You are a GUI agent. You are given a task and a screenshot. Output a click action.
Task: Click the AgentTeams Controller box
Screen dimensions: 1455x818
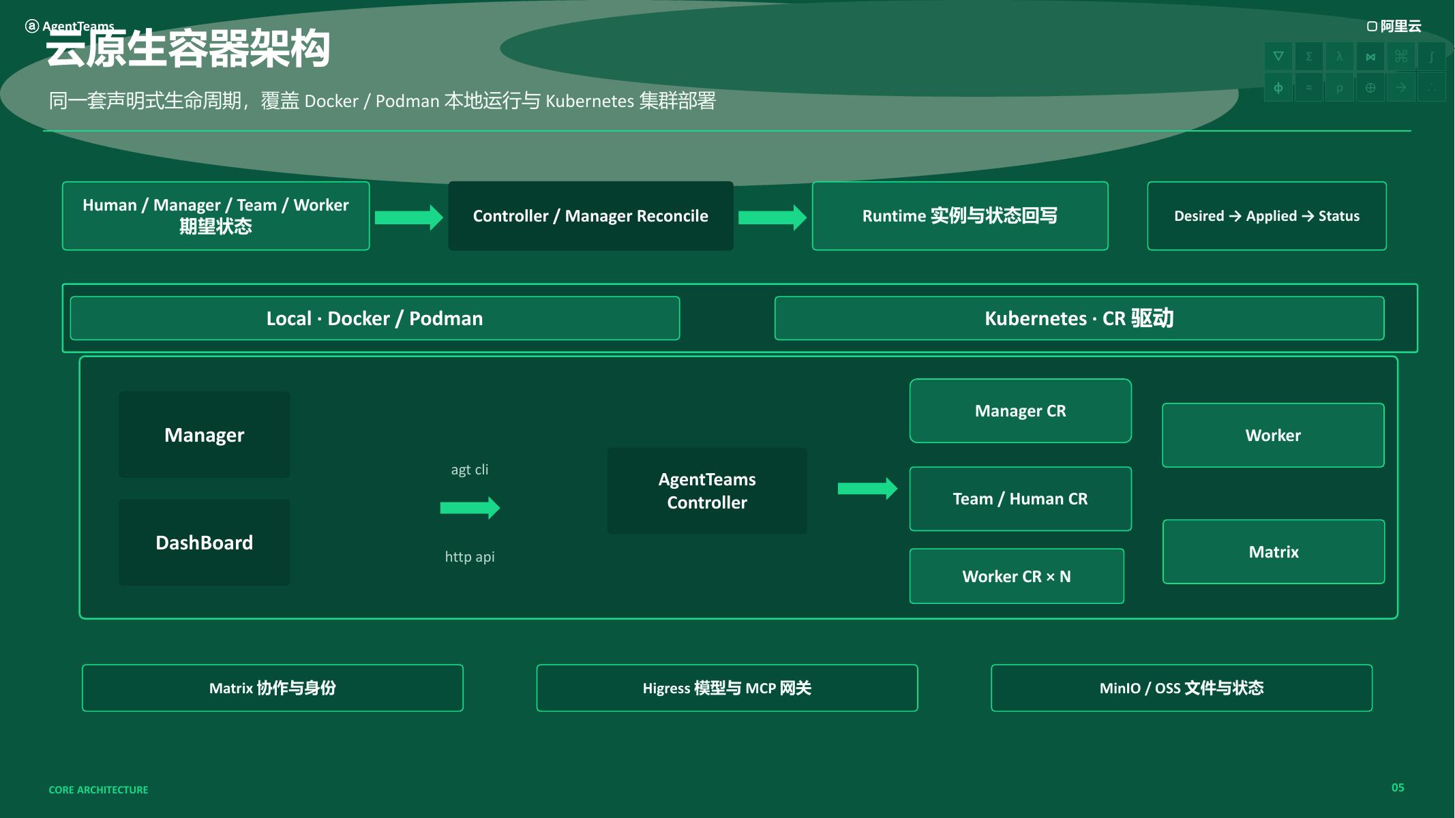point(707,491)
